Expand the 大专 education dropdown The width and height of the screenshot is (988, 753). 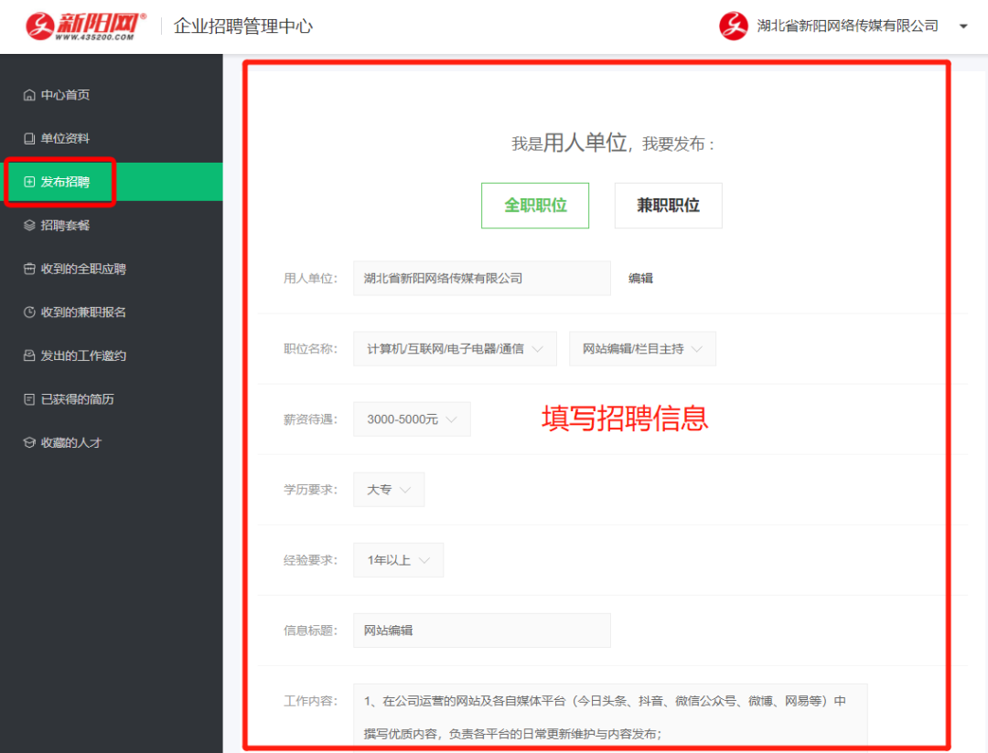[389, 490]
